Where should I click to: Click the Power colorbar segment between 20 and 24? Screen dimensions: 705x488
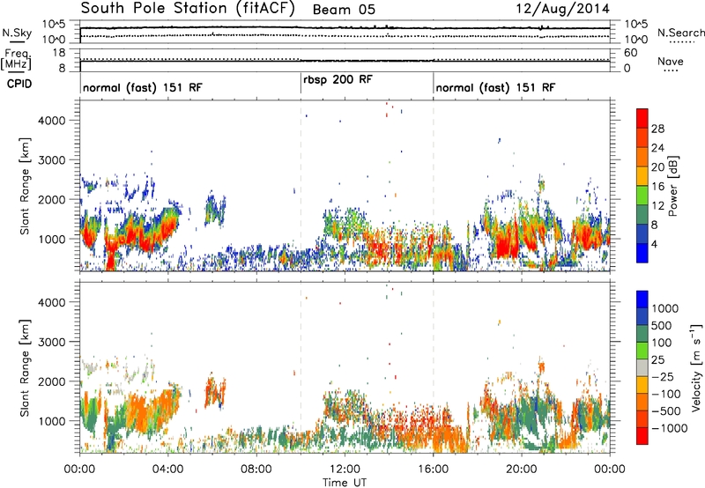point(642,157)
